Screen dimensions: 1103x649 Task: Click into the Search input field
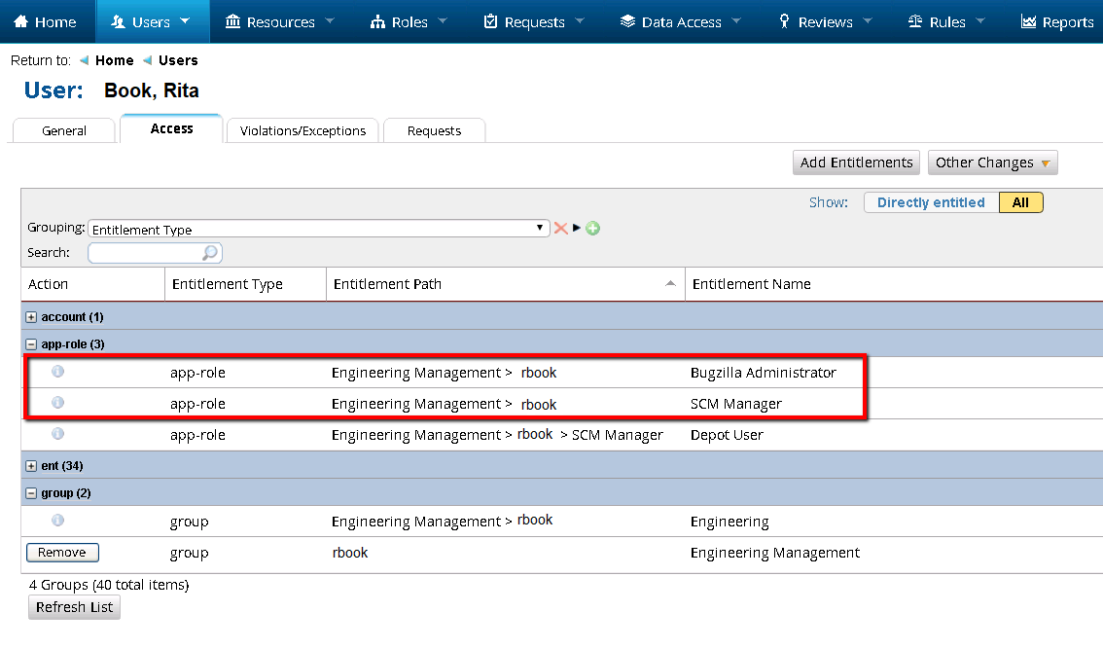point(146,253)
